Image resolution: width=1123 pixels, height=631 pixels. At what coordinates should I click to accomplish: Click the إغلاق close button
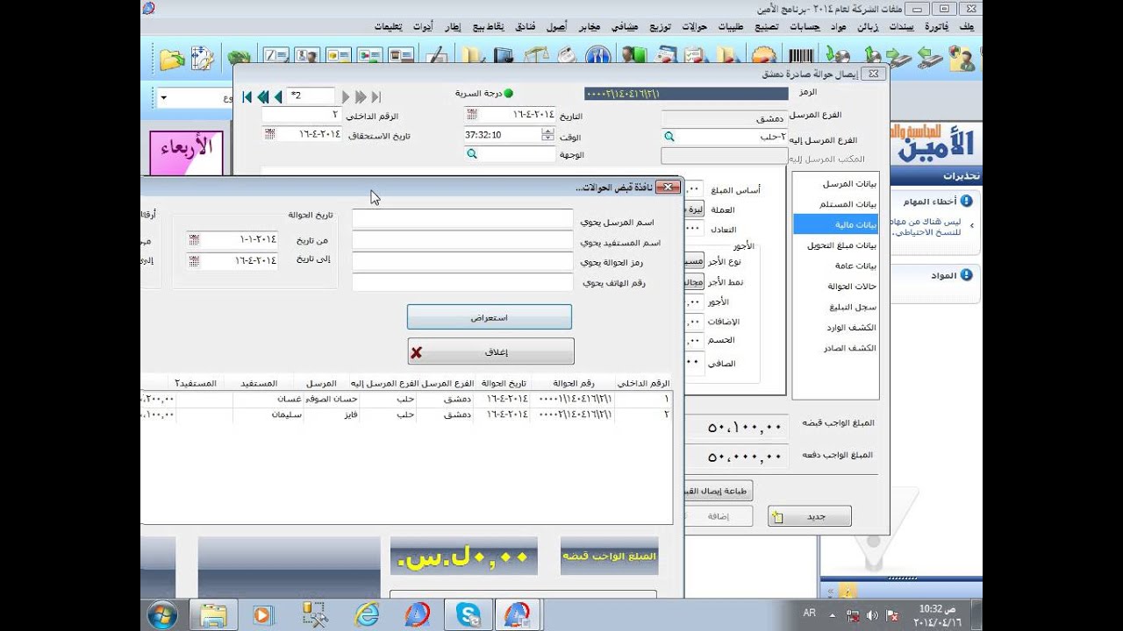click(x=490, y=351)
